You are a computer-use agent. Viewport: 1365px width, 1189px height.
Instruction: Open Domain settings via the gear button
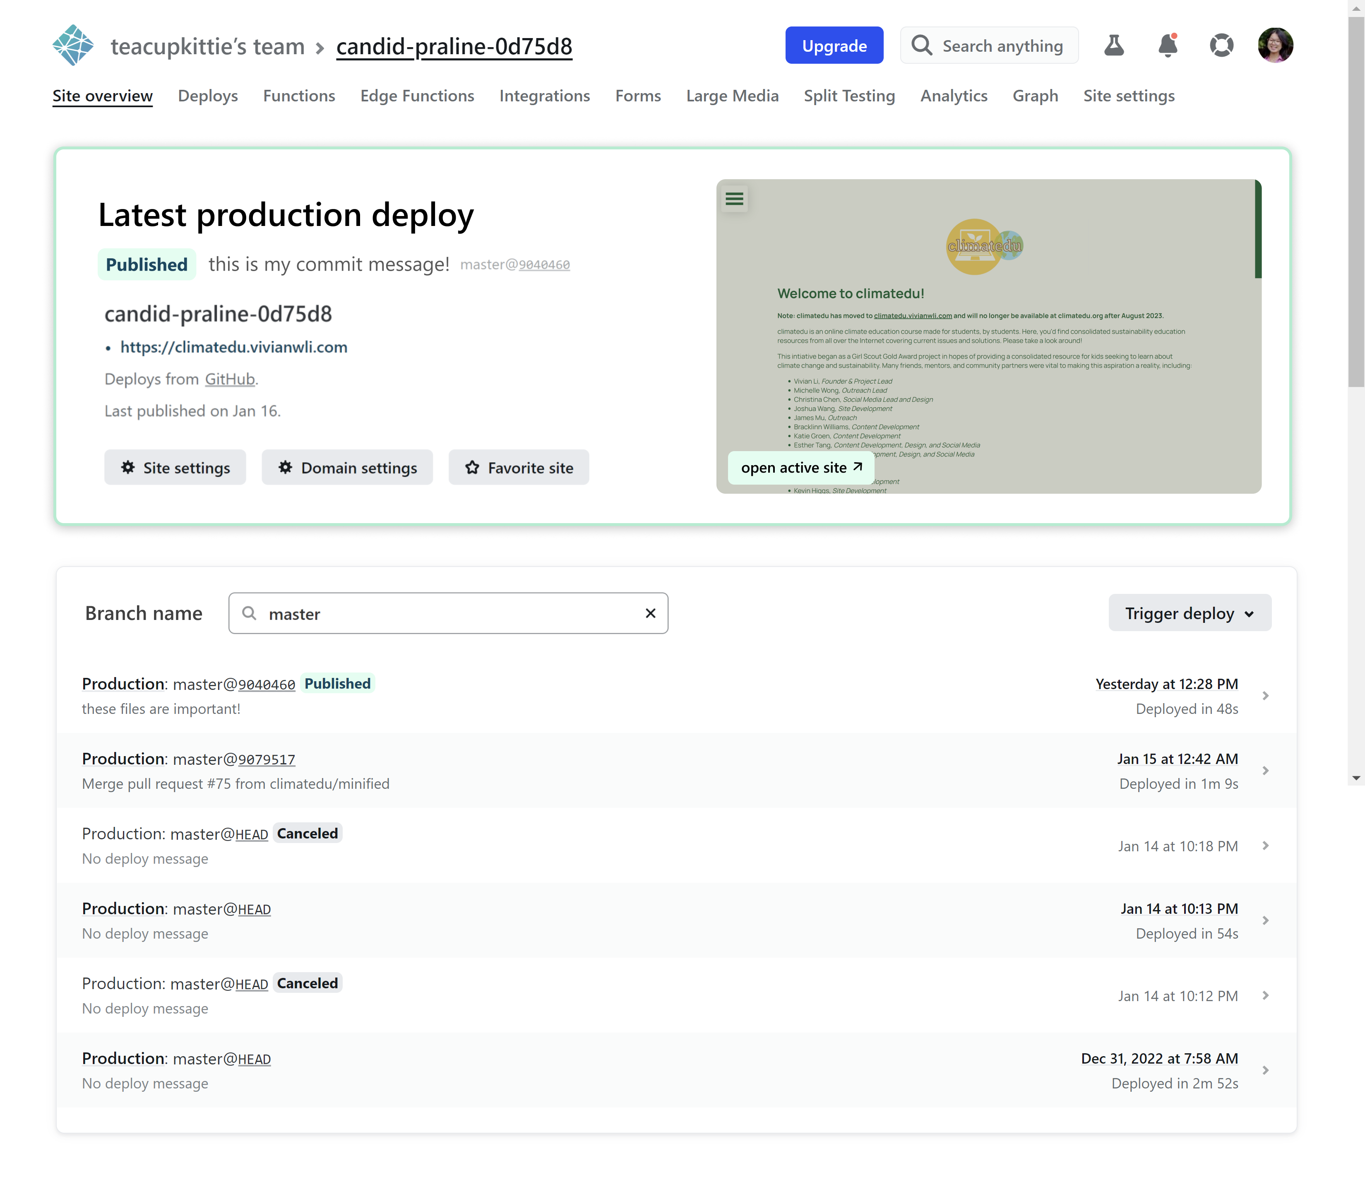(347, 467)
